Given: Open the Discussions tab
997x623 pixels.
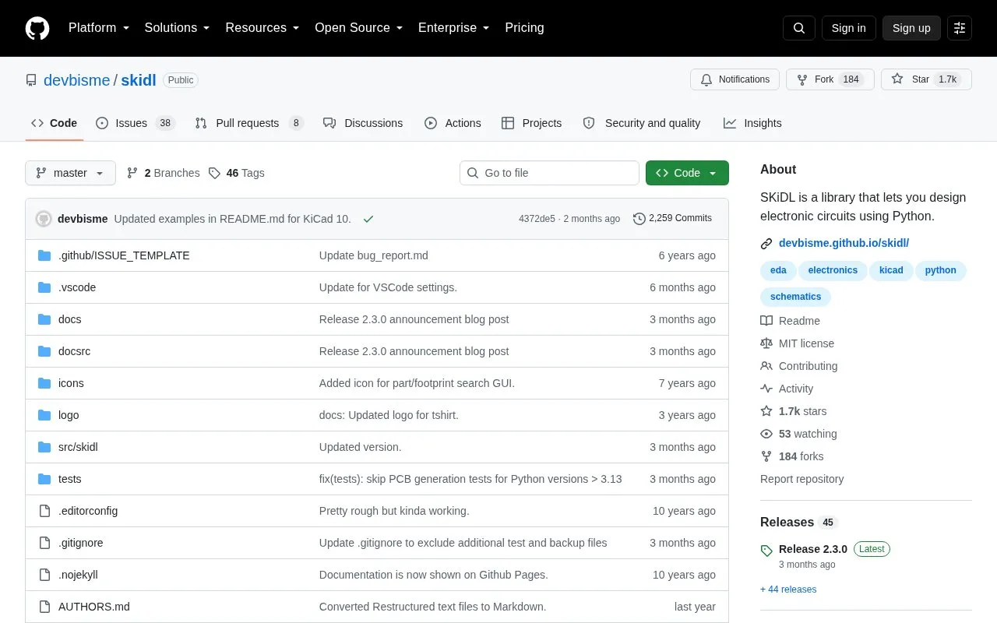Looking at the screenshot, I should pyautogui.click(x=363, y=123).
